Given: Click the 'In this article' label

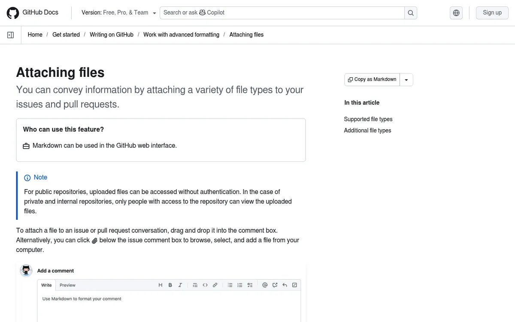Looking at the screenshot, I should (362, 103).
